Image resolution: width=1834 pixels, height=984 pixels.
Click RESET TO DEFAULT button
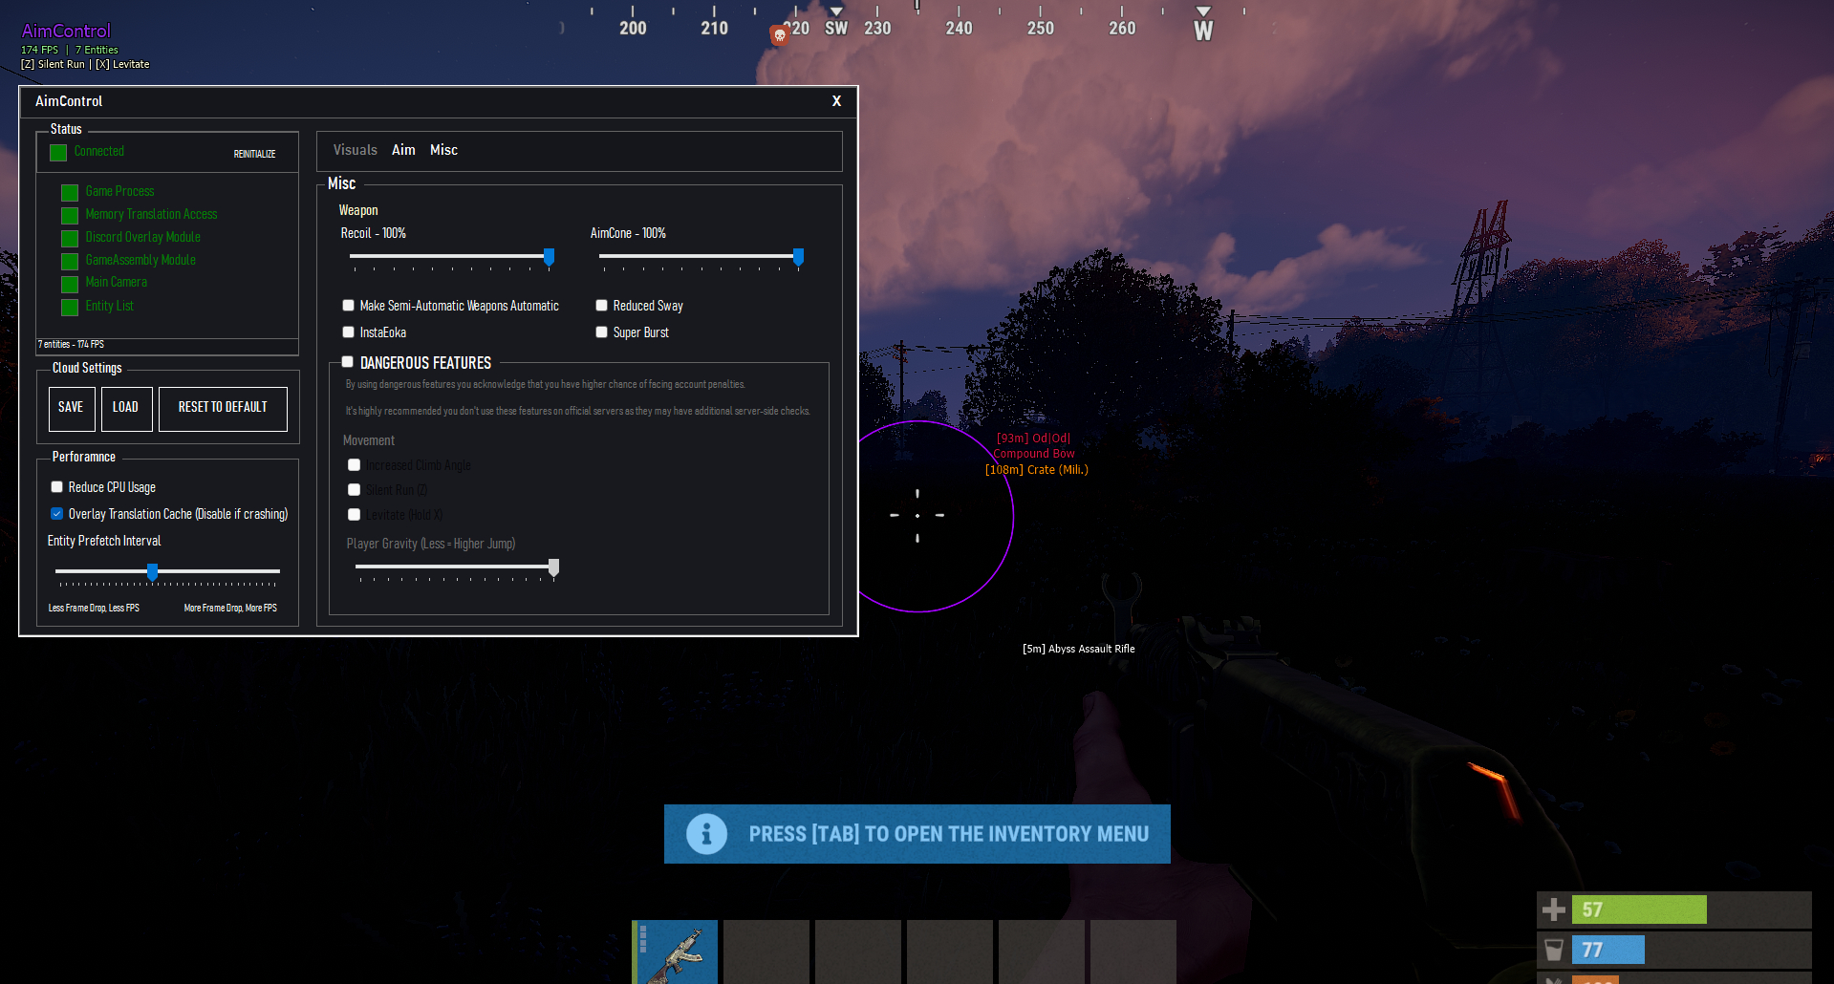pyautogui.click(x=223, y=408)
